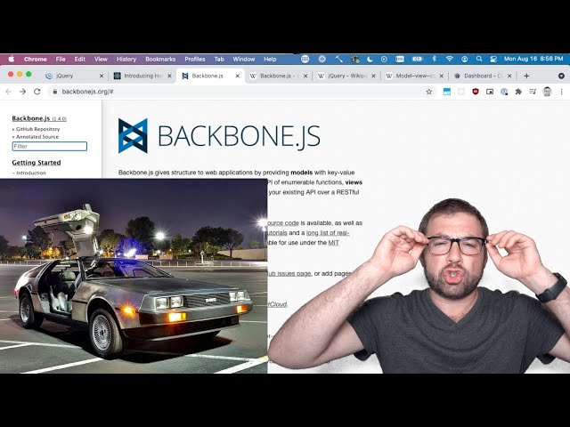Screen dimensions: 570x427
Task: Click the browser back arrow
Action: 9,92
